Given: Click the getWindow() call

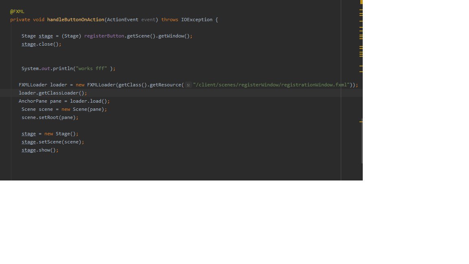Looking at the screenshot, I should (x=174, y=36).
